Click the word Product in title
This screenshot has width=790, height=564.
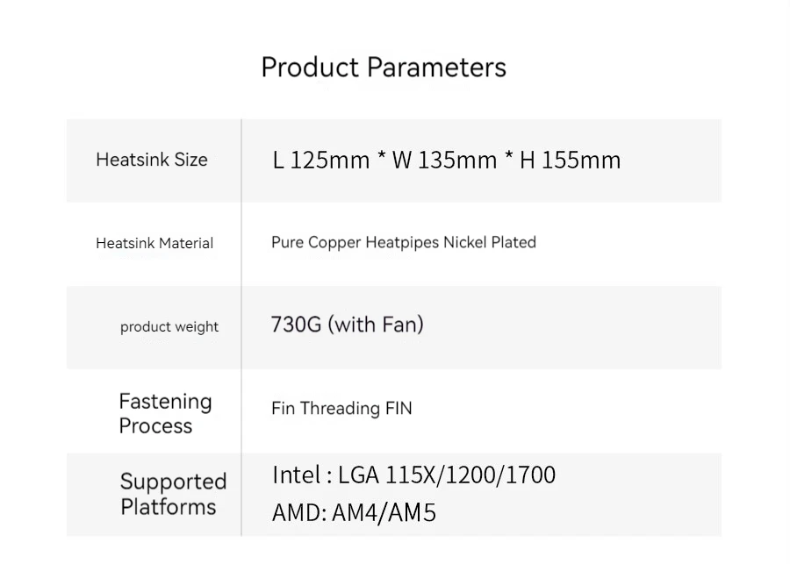pyautogui.click(x=310, y=68)
